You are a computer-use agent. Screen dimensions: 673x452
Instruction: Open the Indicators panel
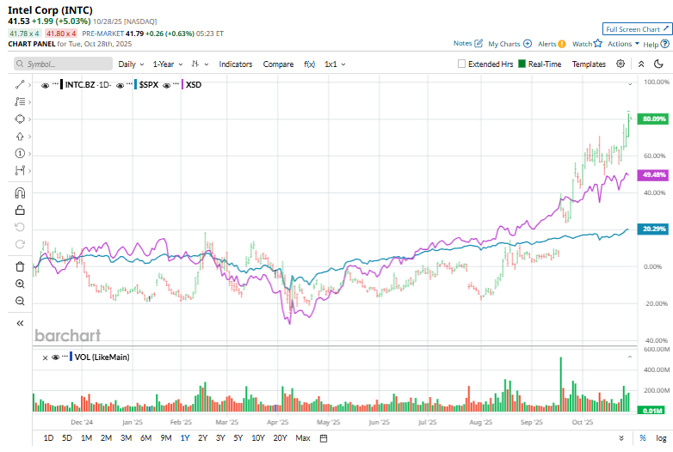236,64
